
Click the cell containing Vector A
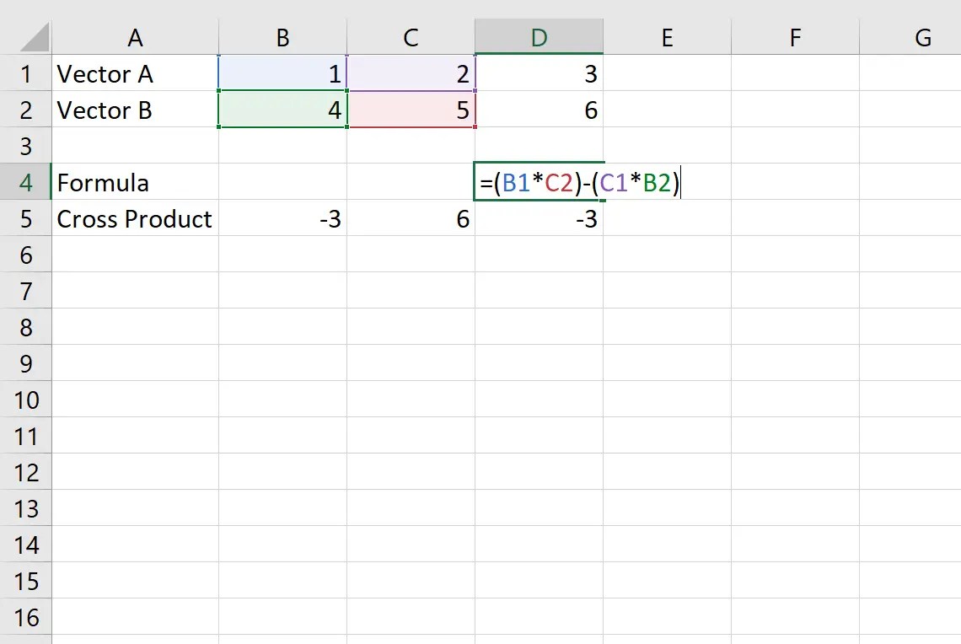pos(135,74)
